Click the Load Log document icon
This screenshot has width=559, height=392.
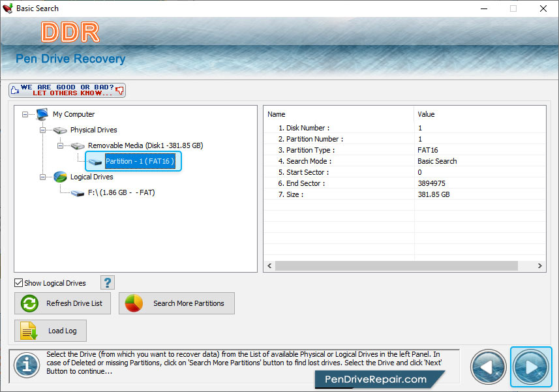(x=29, y=331)
